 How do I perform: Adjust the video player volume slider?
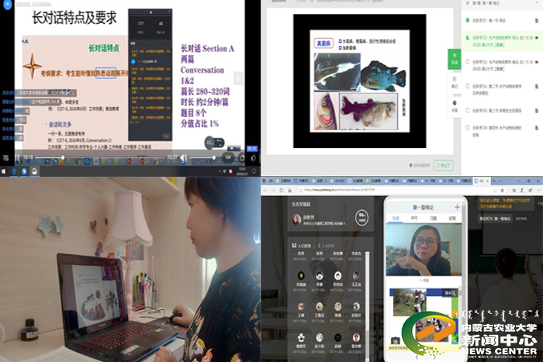[202, 158]
